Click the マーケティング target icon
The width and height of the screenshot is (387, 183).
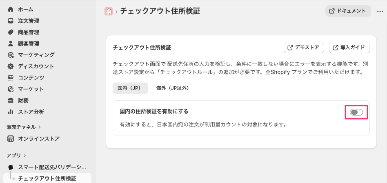pos(11,55)
